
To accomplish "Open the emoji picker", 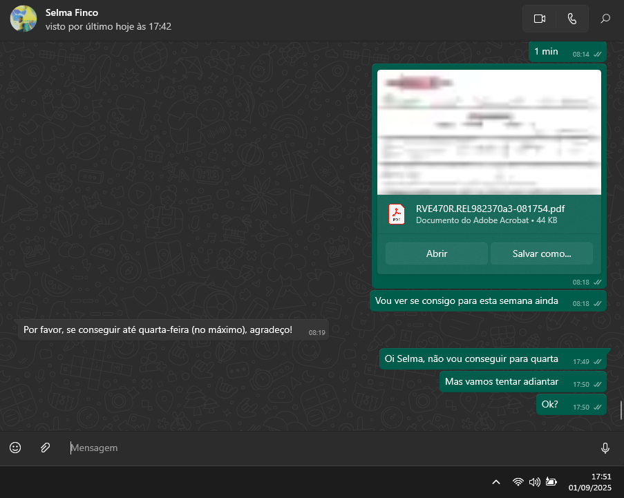I will [x=15, y=448].
